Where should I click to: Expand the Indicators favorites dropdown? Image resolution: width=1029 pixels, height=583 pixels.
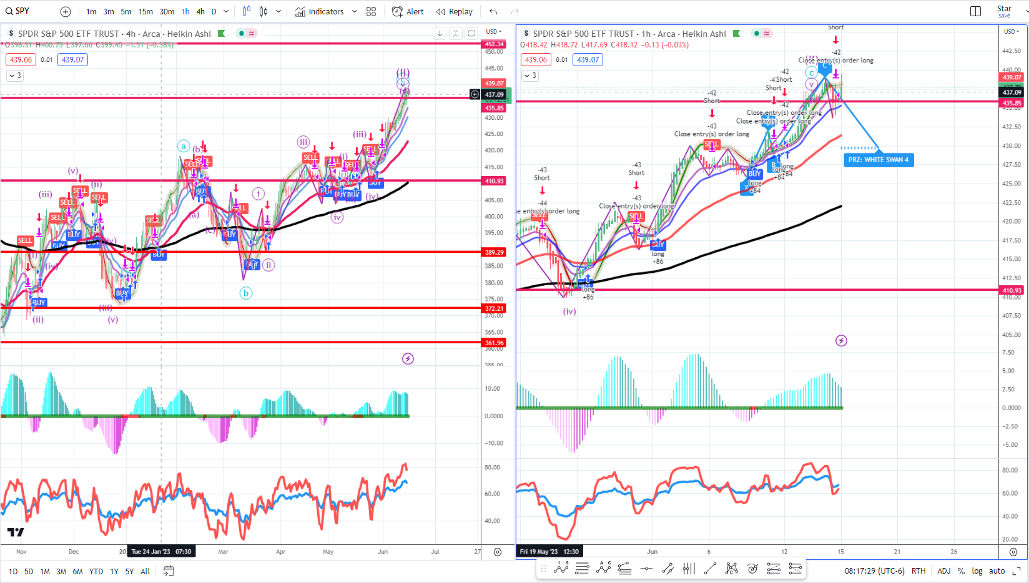pyautogui.click(x=355, y=12)
